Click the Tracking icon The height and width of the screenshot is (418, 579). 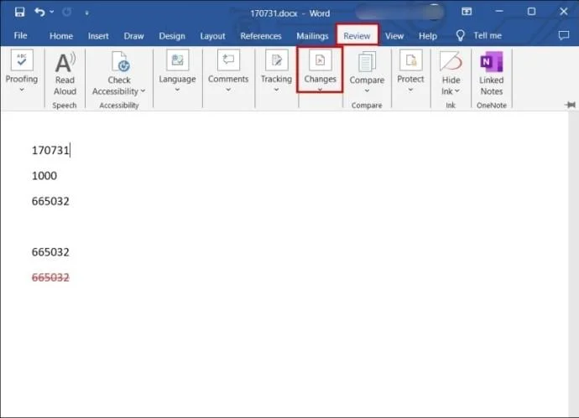(x=276, y=59)
